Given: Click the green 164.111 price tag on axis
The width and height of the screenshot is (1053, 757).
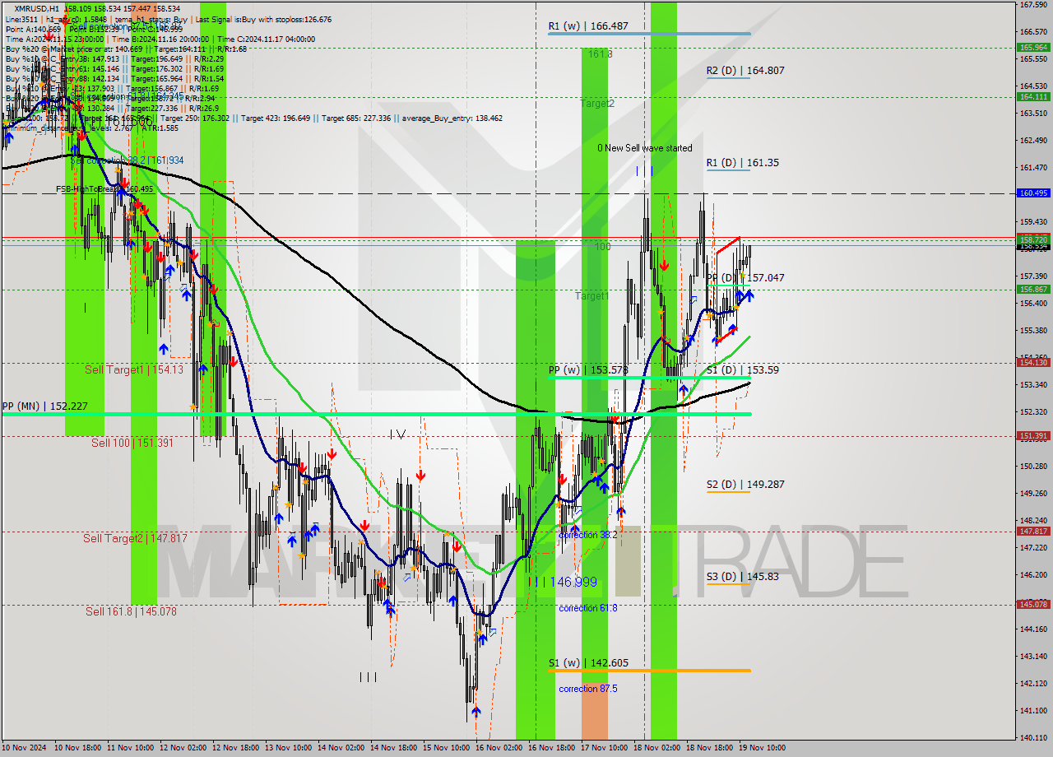Looking at the screenshot, I should tap(1033, 96).
